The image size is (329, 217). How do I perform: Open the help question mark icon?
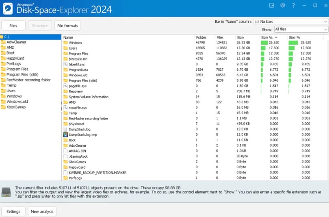tap(293, 5)
